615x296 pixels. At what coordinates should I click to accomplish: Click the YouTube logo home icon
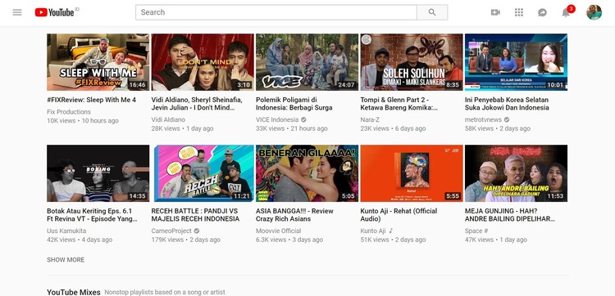click(54, 12)
